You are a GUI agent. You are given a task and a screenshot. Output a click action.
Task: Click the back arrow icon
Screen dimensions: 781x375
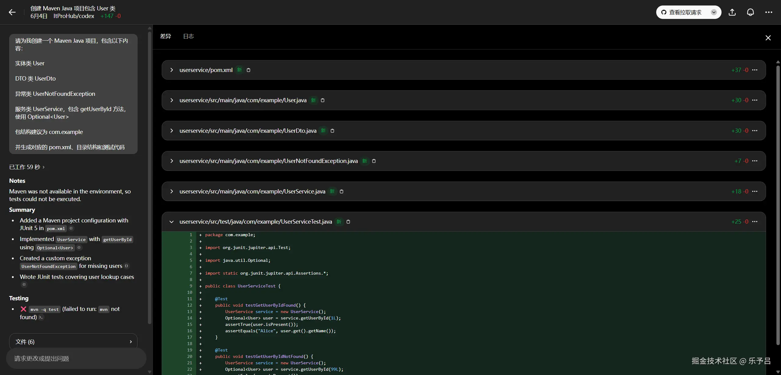tap(12, 12)
